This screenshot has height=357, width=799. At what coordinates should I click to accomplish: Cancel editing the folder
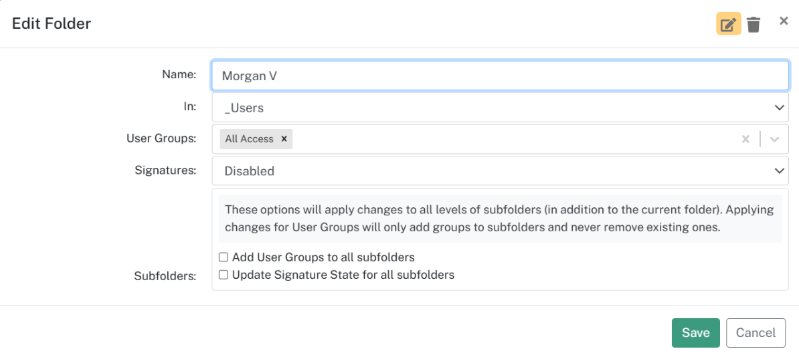pos(756,333)
